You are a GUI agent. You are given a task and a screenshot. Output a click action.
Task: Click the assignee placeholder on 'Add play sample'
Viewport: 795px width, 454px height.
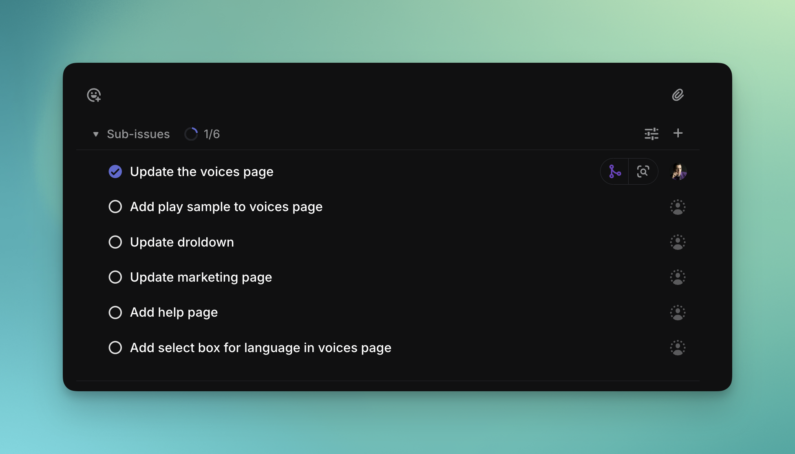677,207
